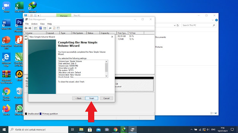Select the hatched unallocated disk region

[x=134, y=85]
